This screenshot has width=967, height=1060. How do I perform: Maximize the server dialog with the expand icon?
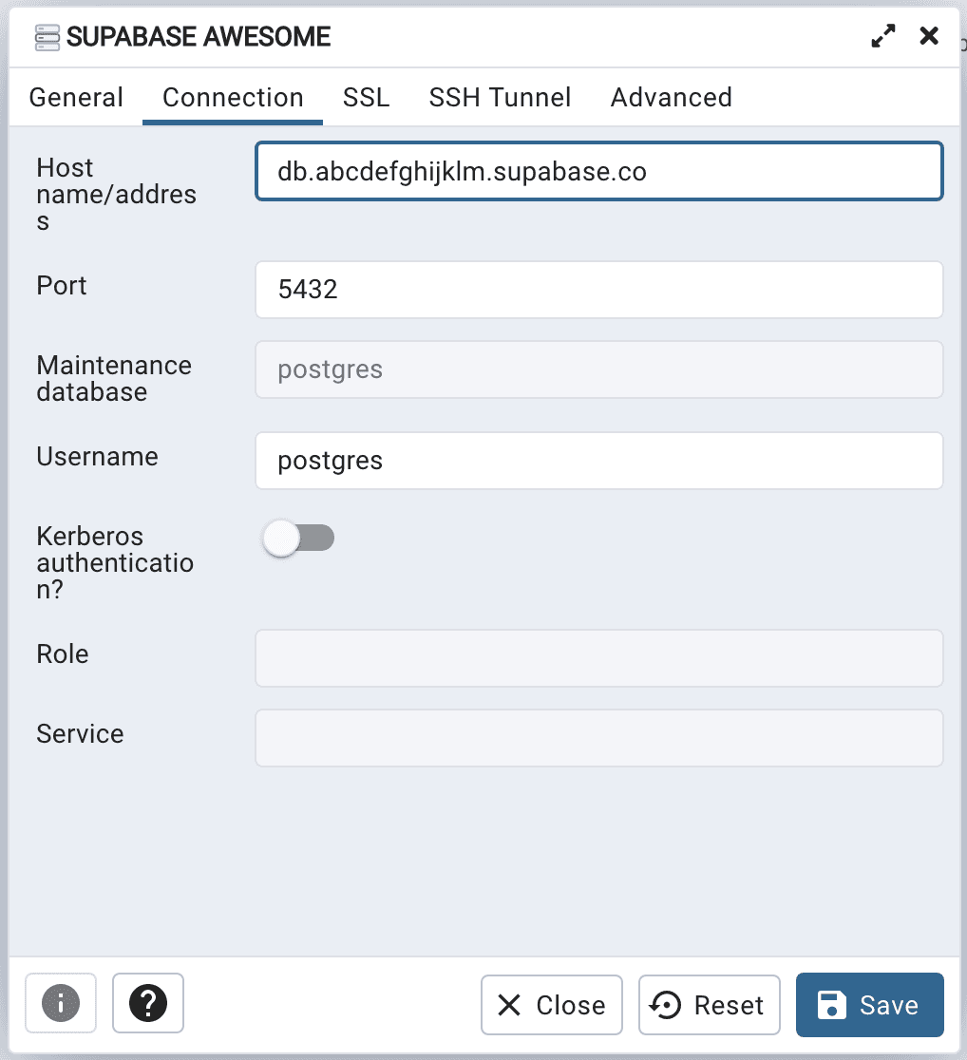(883, 36)
